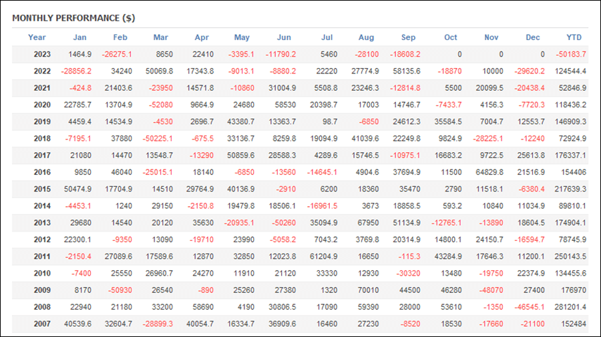601x337 pixels.
Task: Click the Dec column header
Action: [533, 37]
